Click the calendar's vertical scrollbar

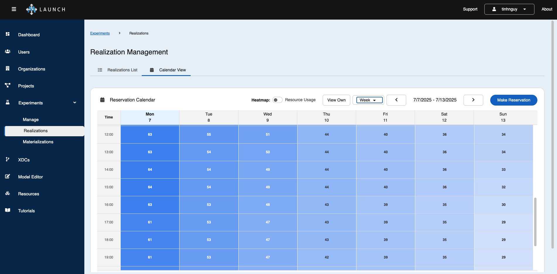pos(535,222)
